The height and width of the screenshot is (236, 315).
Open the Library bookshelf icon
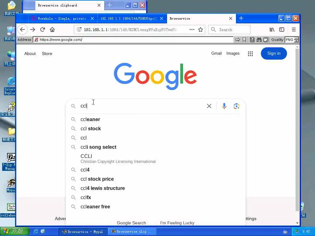coord(272,30)
